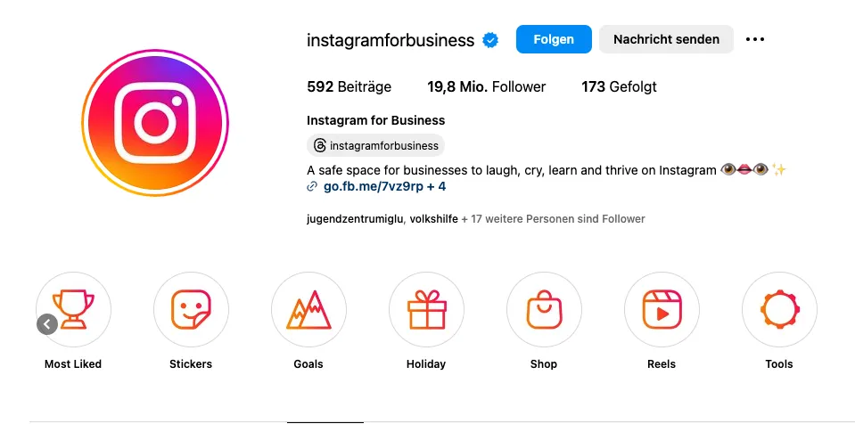Open the three-dot options menu

(754, 39)
